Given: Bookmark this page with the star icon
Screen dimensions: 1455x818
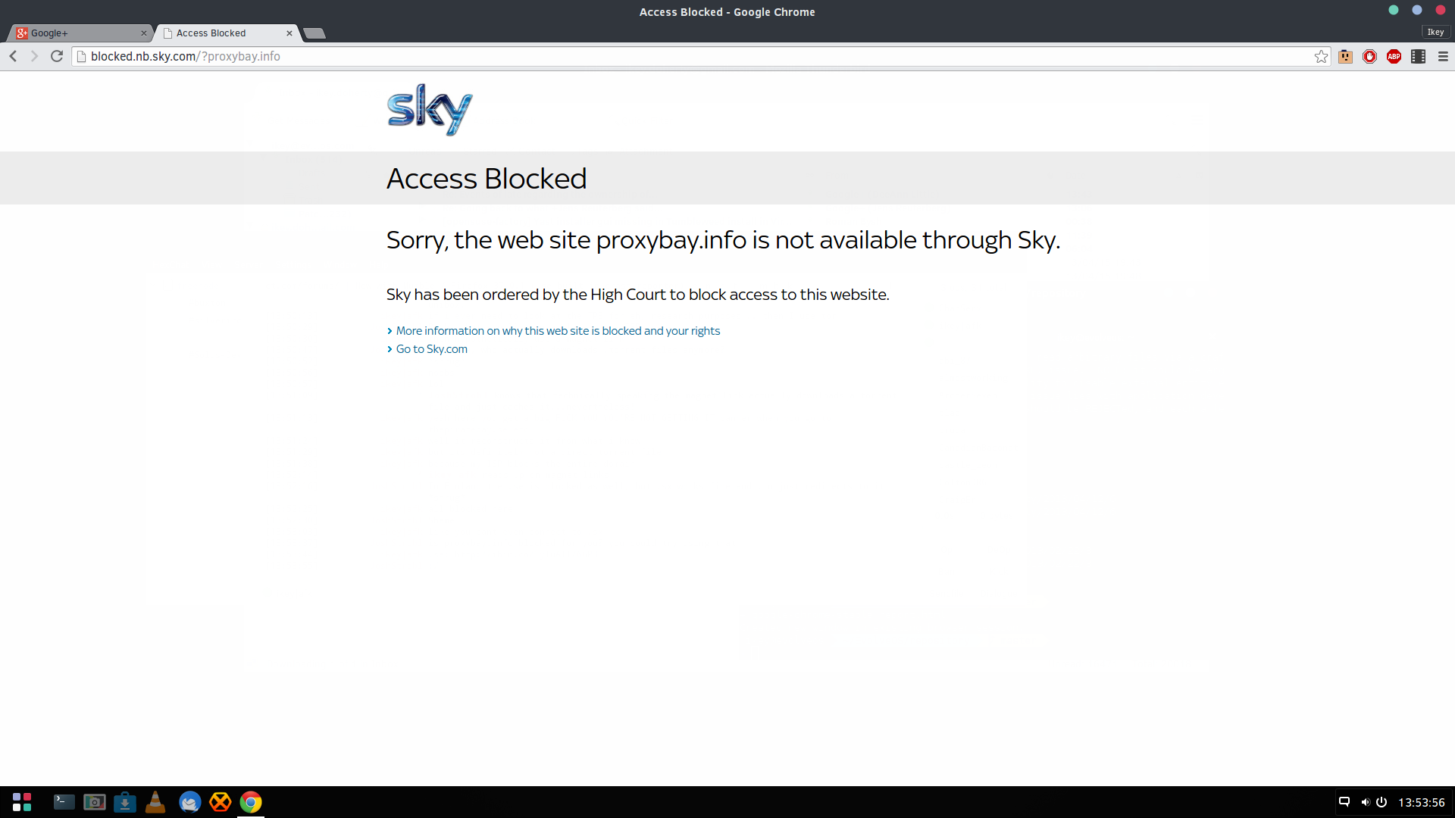Looking at the screenshot, I should click(x=1321, y=57).
